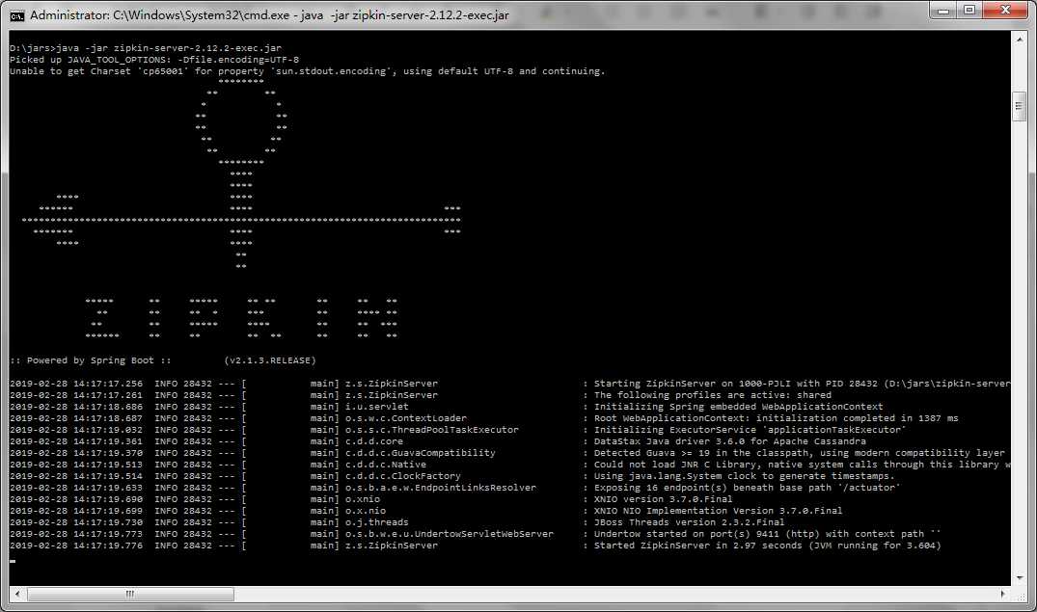
Task: Click the 'c.d.d.c.ClockFactory' logger name
Action: tap(403, 476)
